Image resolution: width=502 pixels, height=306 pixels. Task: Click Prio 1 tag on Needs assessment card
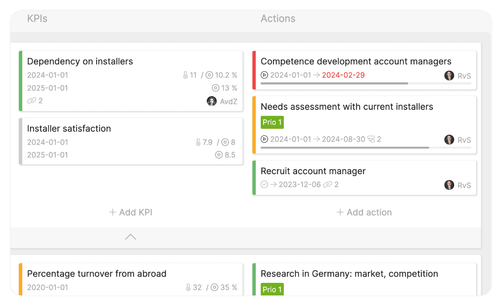[272, 122]
